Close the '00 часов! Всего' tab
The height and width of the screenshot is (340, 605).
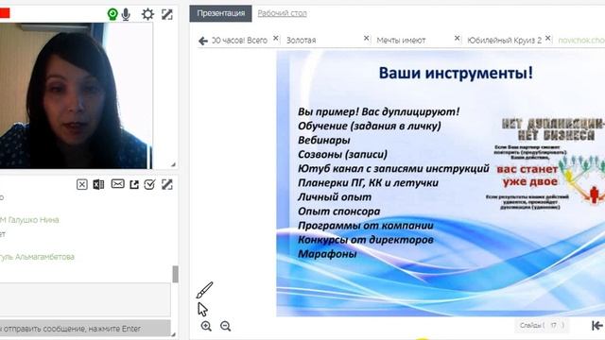coord(275,38)
